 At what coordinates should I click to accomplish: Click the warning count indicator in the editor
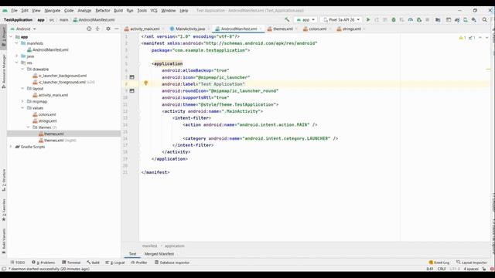[x=463, y=38]
